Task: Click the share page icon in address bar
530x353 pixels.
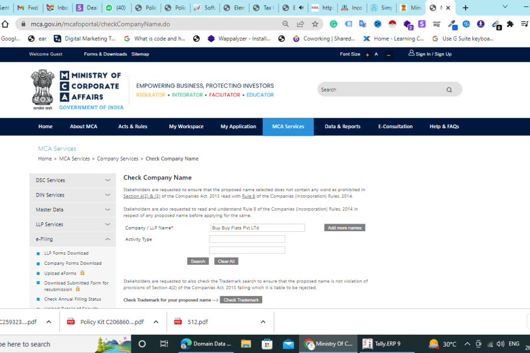Action: [300, 24]
